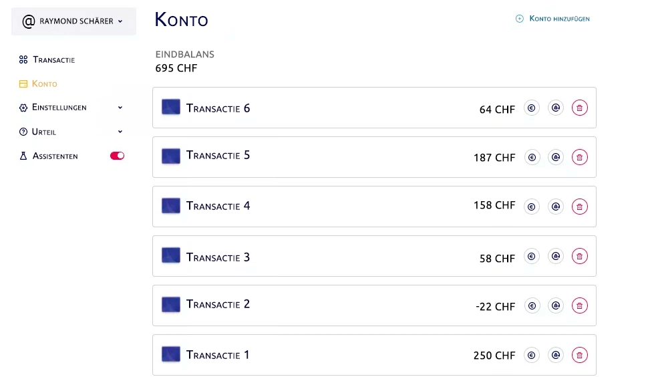Delete Transactie 6 with the trash icon
Screen dimensions: 648x377
[579, 108]
